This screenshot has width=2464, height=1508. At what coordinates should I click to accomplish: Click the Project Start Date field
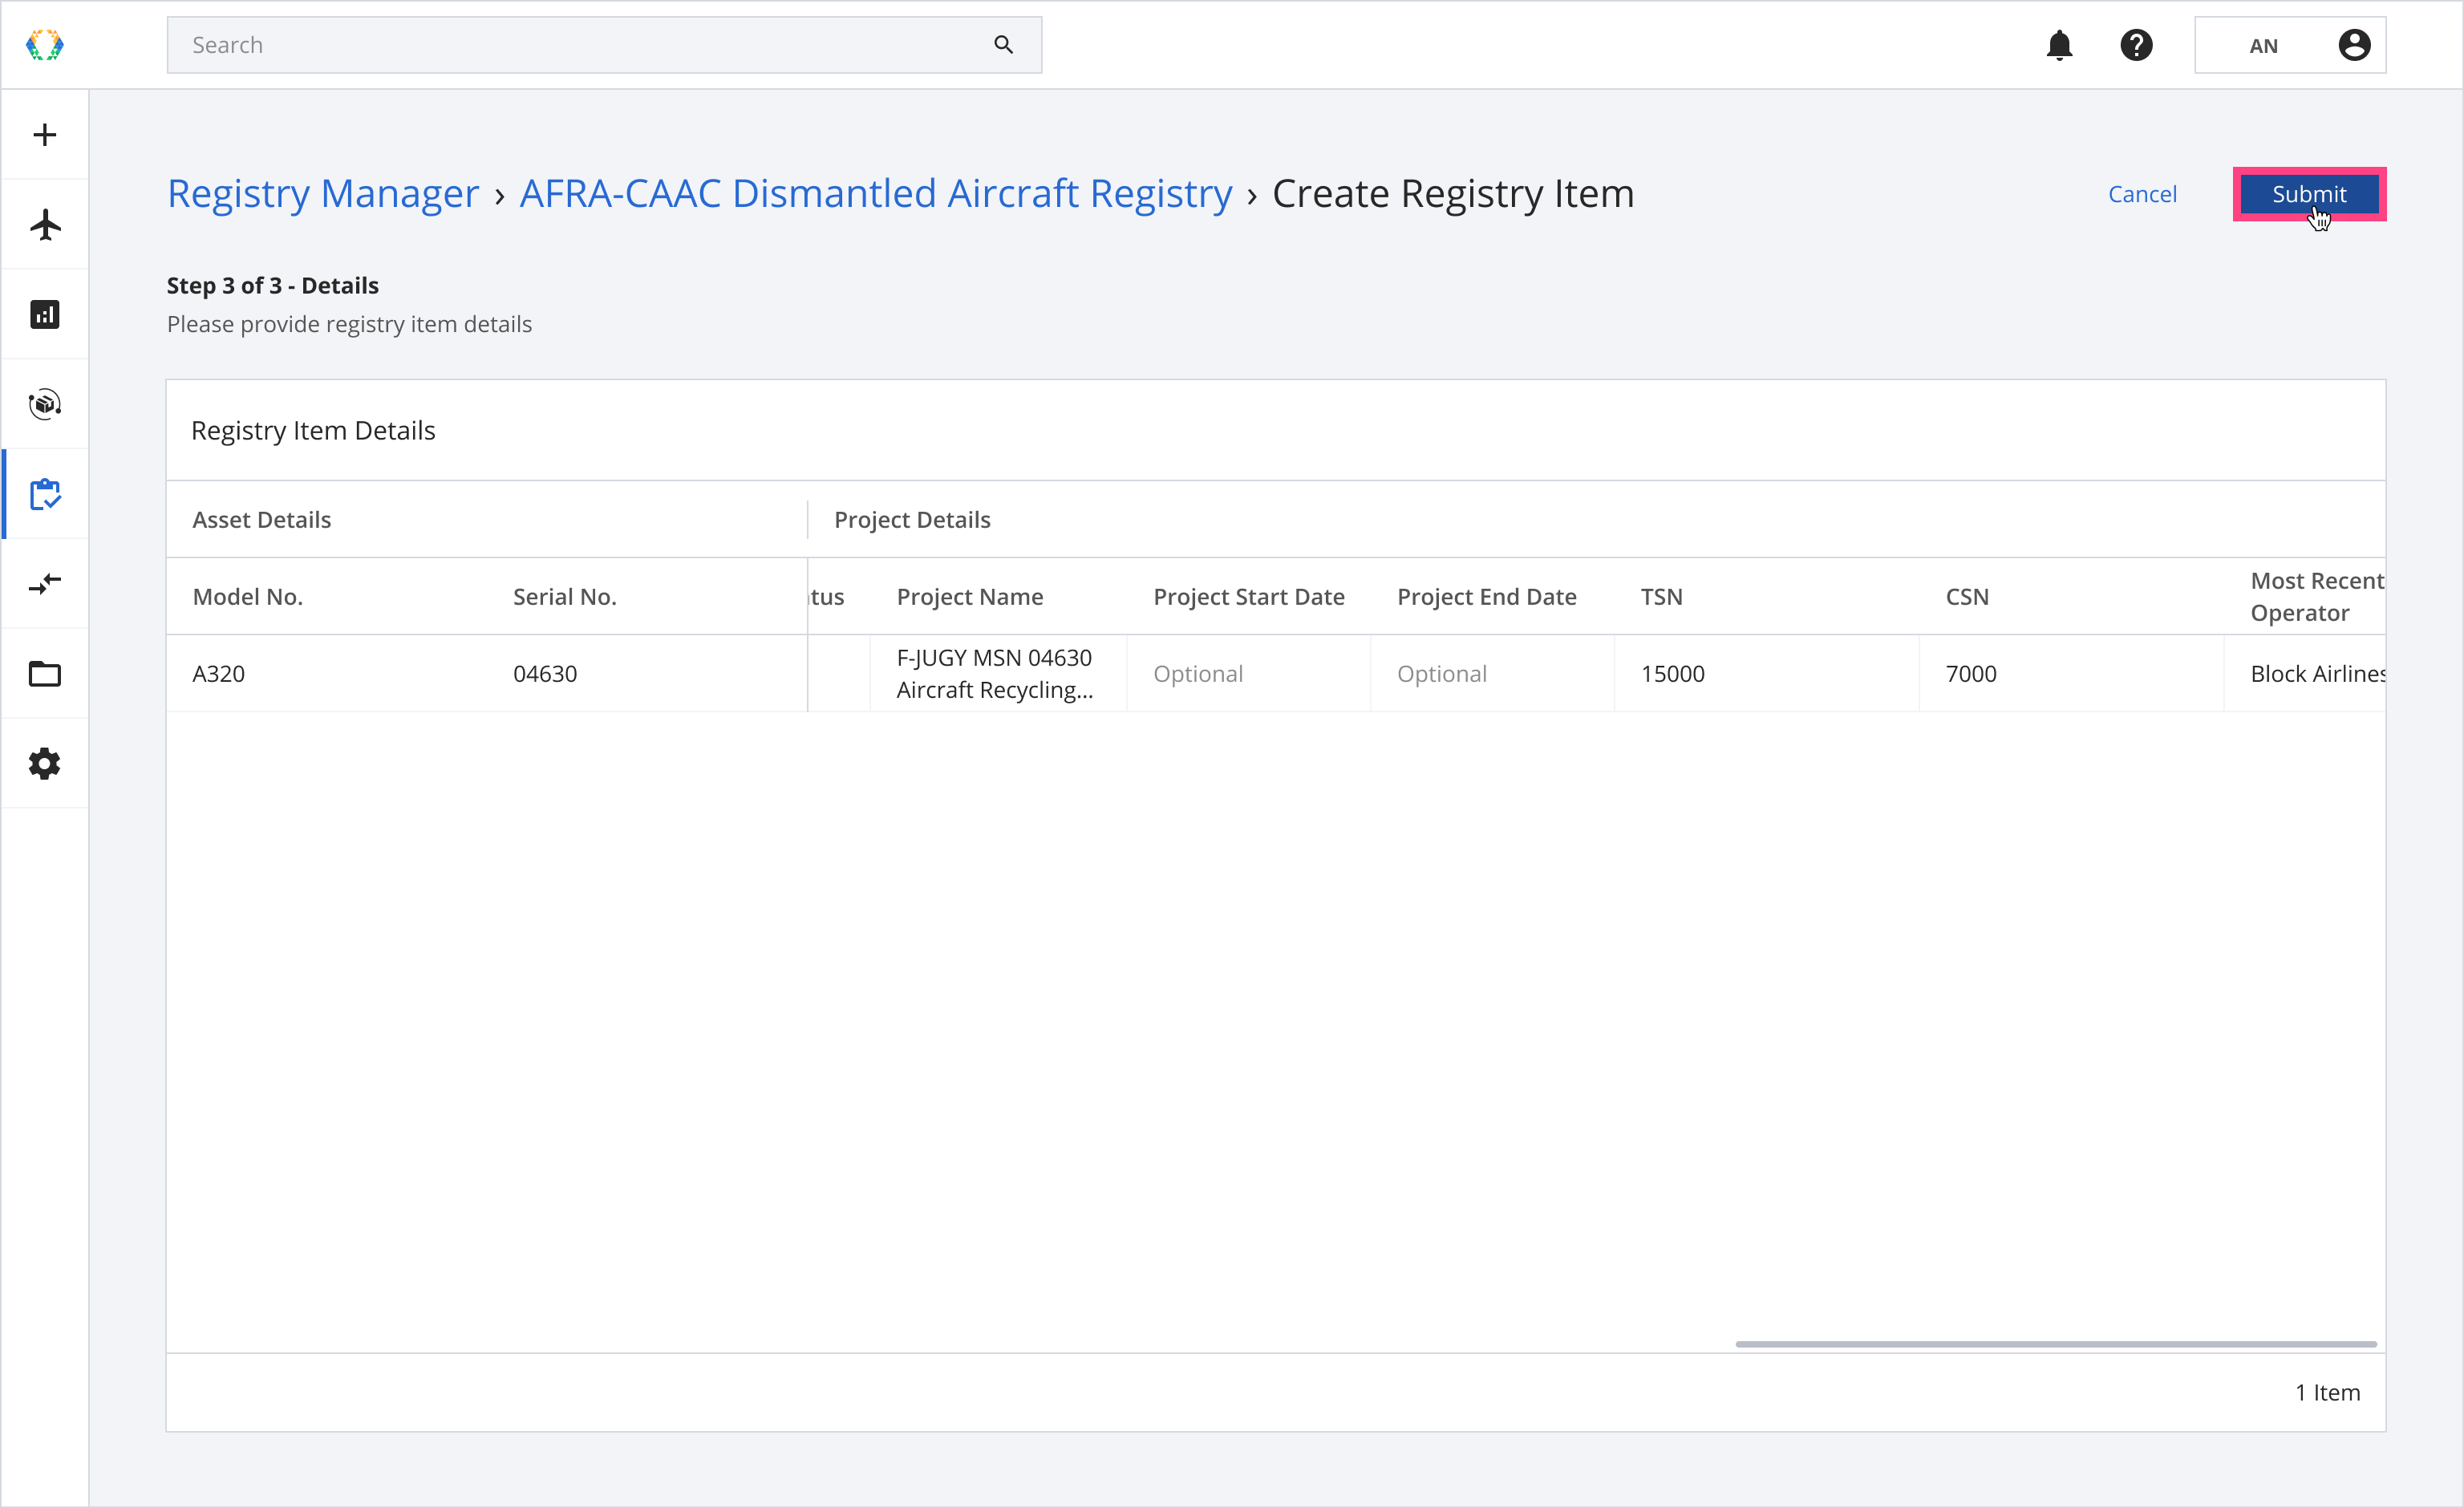(x=1247, y=674)
